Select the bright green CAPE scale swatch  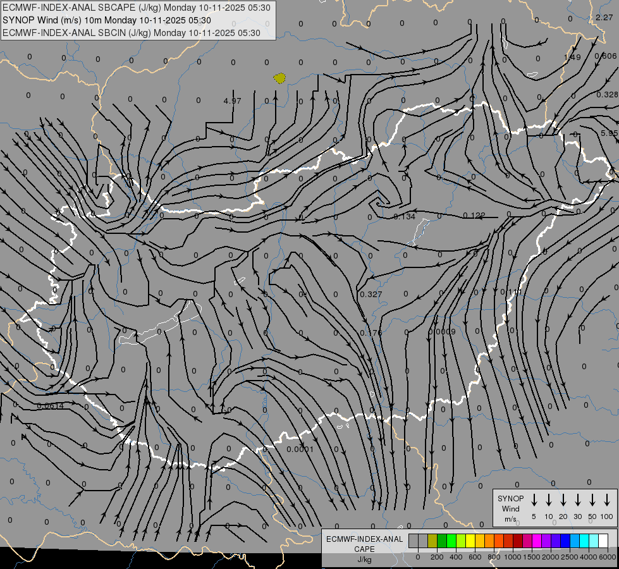(451, 541)
